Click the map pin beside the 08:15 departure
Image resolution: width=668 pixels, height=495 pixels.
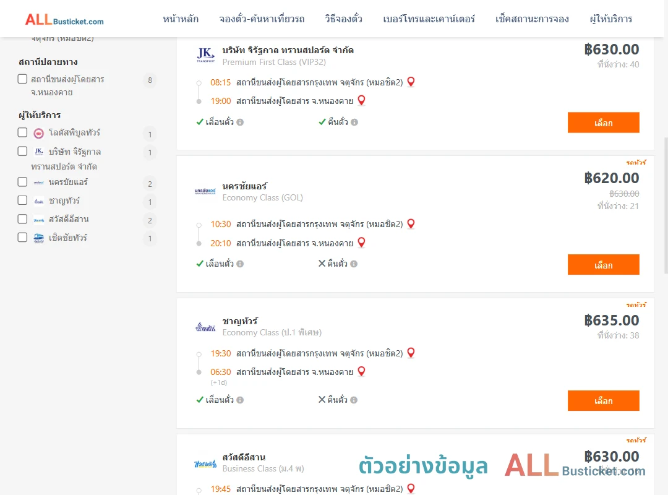(411, 82)
